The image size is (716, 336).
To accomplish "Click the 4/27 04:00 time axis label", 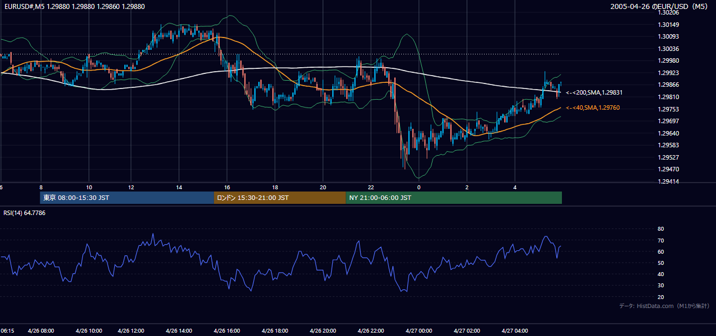I will point(515,331).
